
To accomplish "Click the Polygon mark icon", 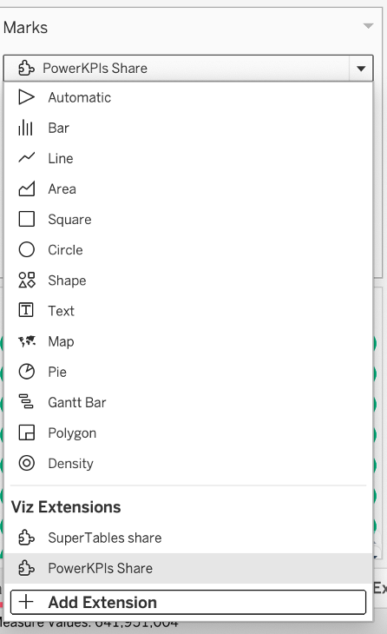I will [x=26, y=433].
